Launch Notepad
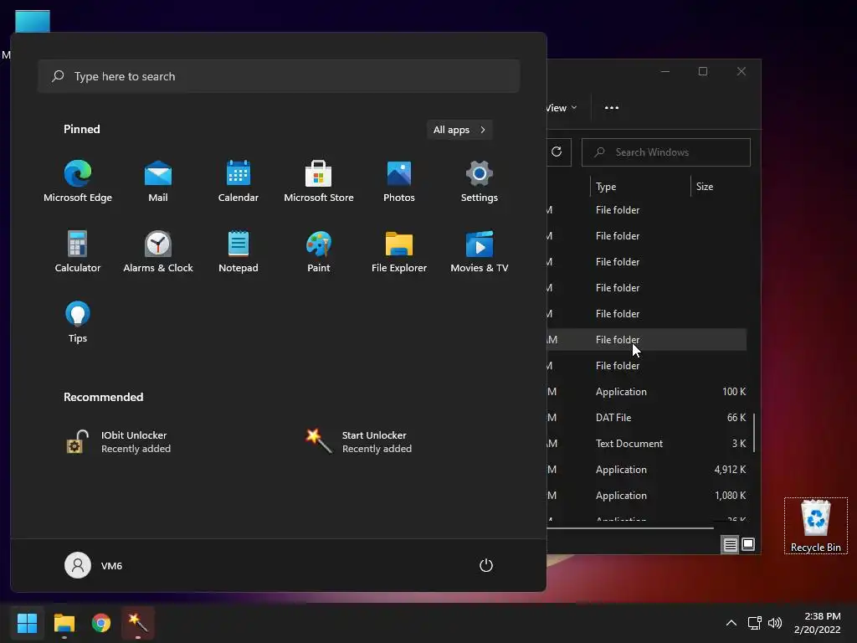 tap(239, 252)
